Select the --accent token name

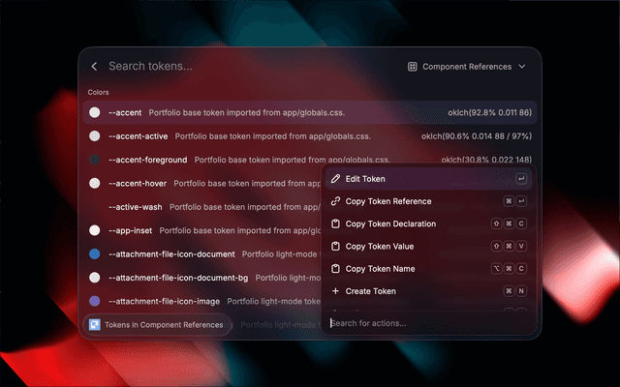[125, 112]
